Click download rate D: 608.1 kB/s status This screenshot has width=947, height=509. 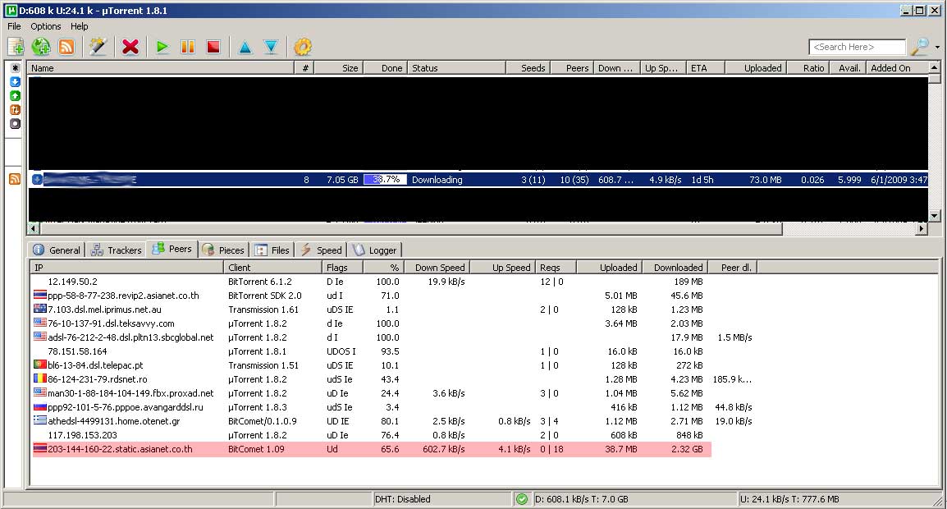(582, 499)
